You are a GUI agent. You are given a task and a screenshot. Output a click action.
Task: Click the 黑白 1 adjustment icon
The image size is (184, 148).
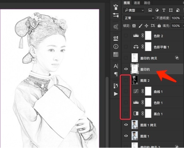tap(136, 113)
